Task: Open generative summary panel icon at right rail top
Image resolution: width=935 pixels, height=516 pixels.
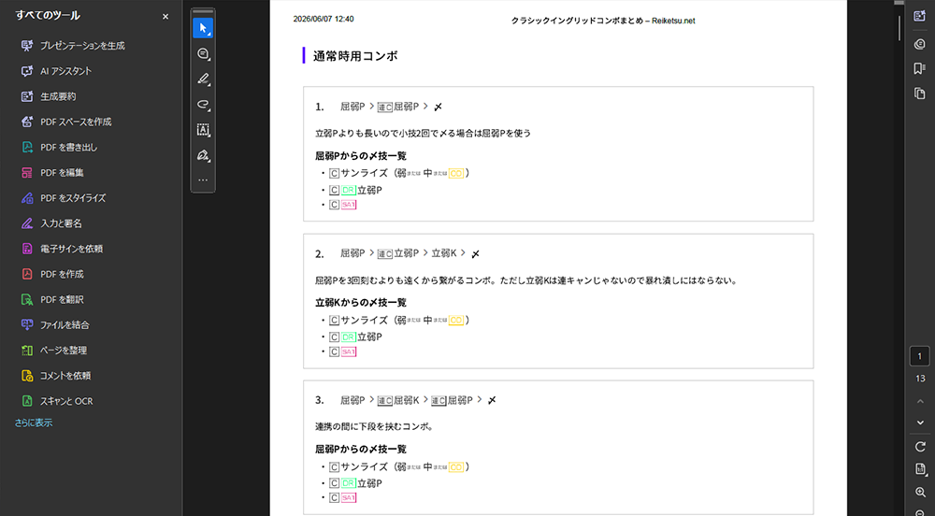Action: (x=919, y=16)
